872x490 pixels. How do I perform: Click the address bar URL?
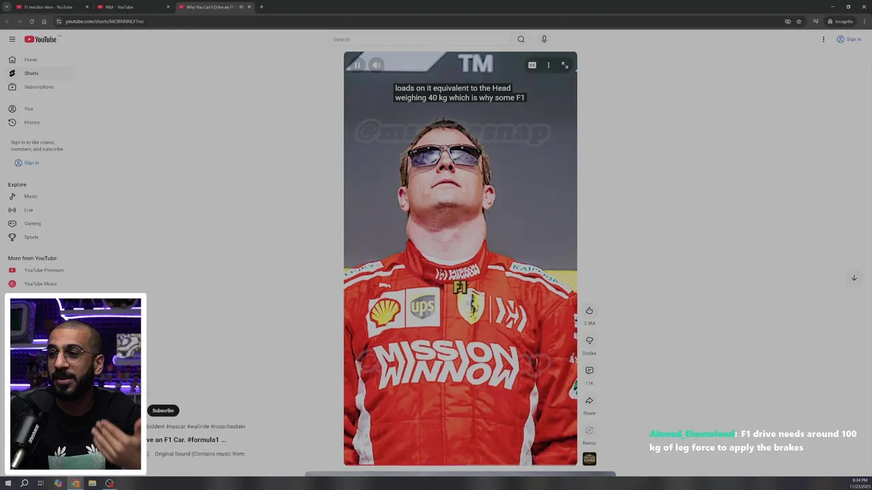(x=104, y=21)
